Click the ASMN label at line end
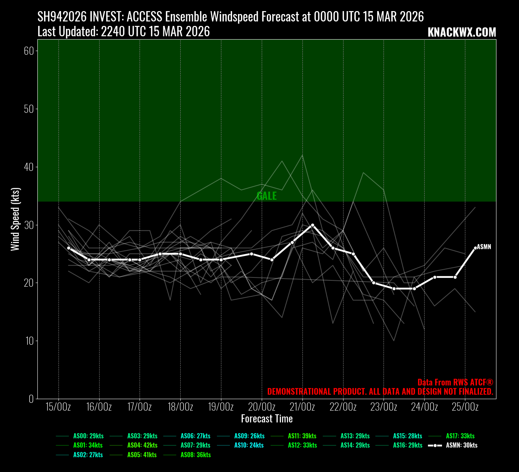The width and height of the screenshot is (519, 472). [x=484, y=247]
